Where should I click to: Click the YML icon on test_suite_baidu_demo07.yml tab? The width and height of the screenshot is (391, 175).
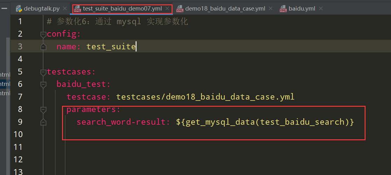tap(77, 9)
